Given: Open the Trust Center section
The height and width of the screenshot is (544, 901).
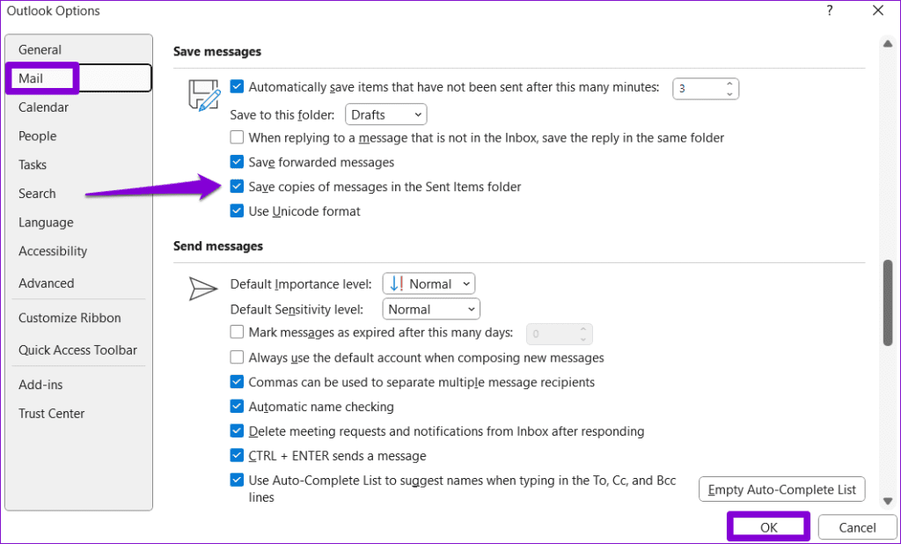Looking at the screenshot, I should coord(51,413).
